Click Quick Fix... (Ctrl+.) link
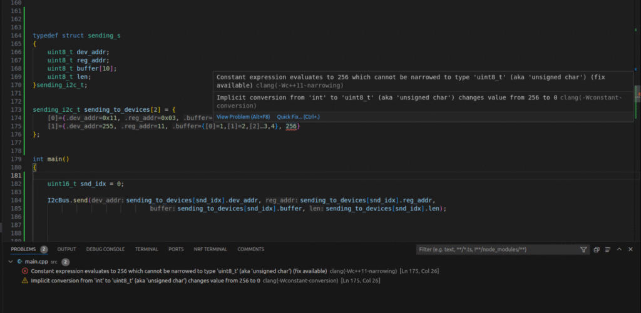Image resolution: width=641 pixels, height=313 pixels. click(x=299, y=117)
